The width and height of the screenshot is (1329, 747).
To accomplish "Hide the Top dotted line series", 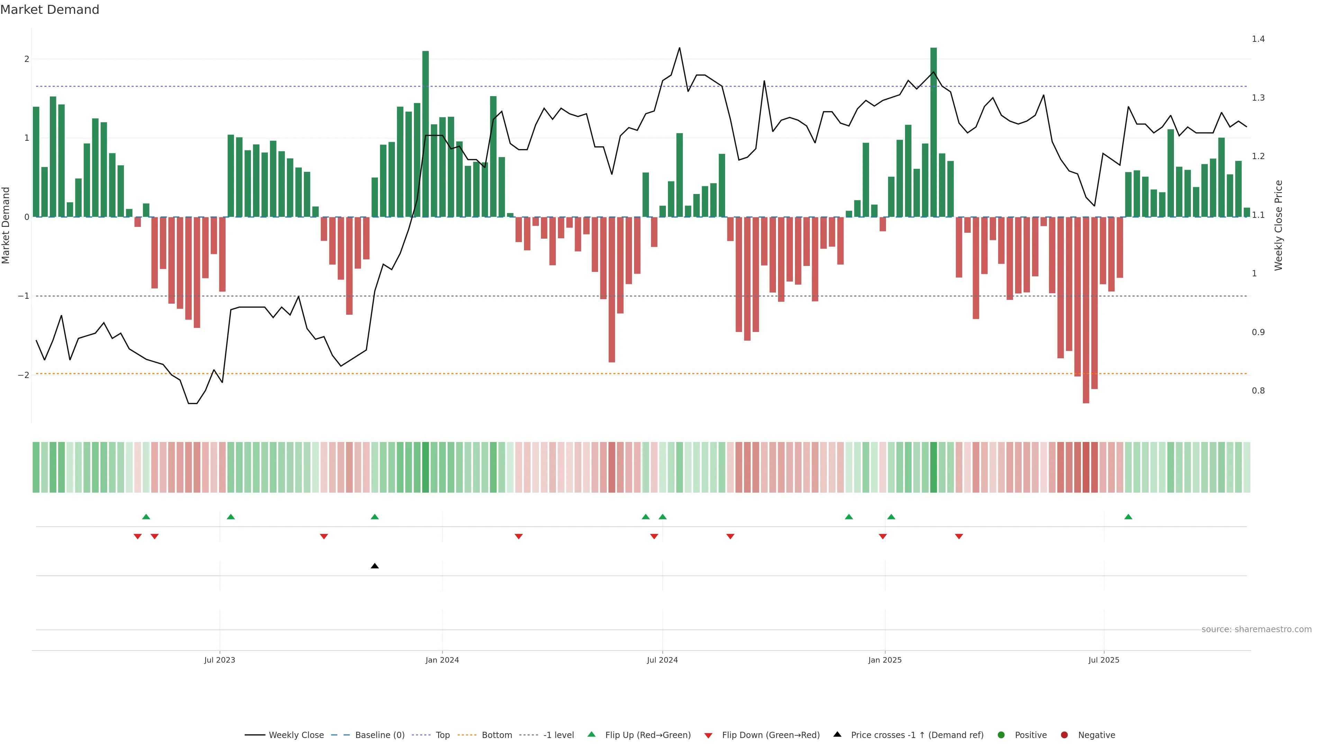I will coord(442,735).
